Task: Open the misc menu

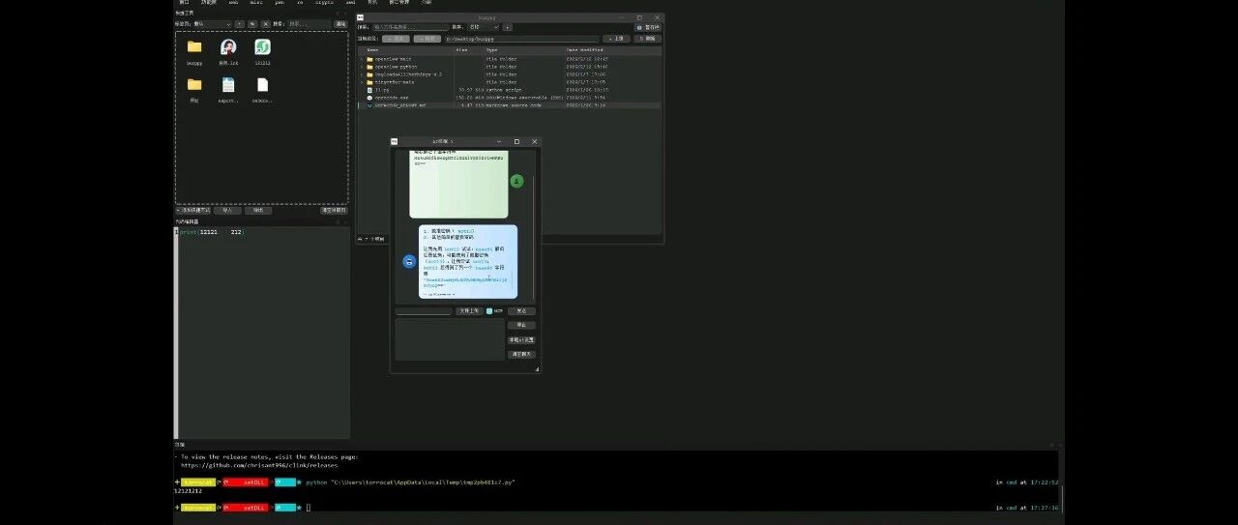Action: (x=255, y=3)
